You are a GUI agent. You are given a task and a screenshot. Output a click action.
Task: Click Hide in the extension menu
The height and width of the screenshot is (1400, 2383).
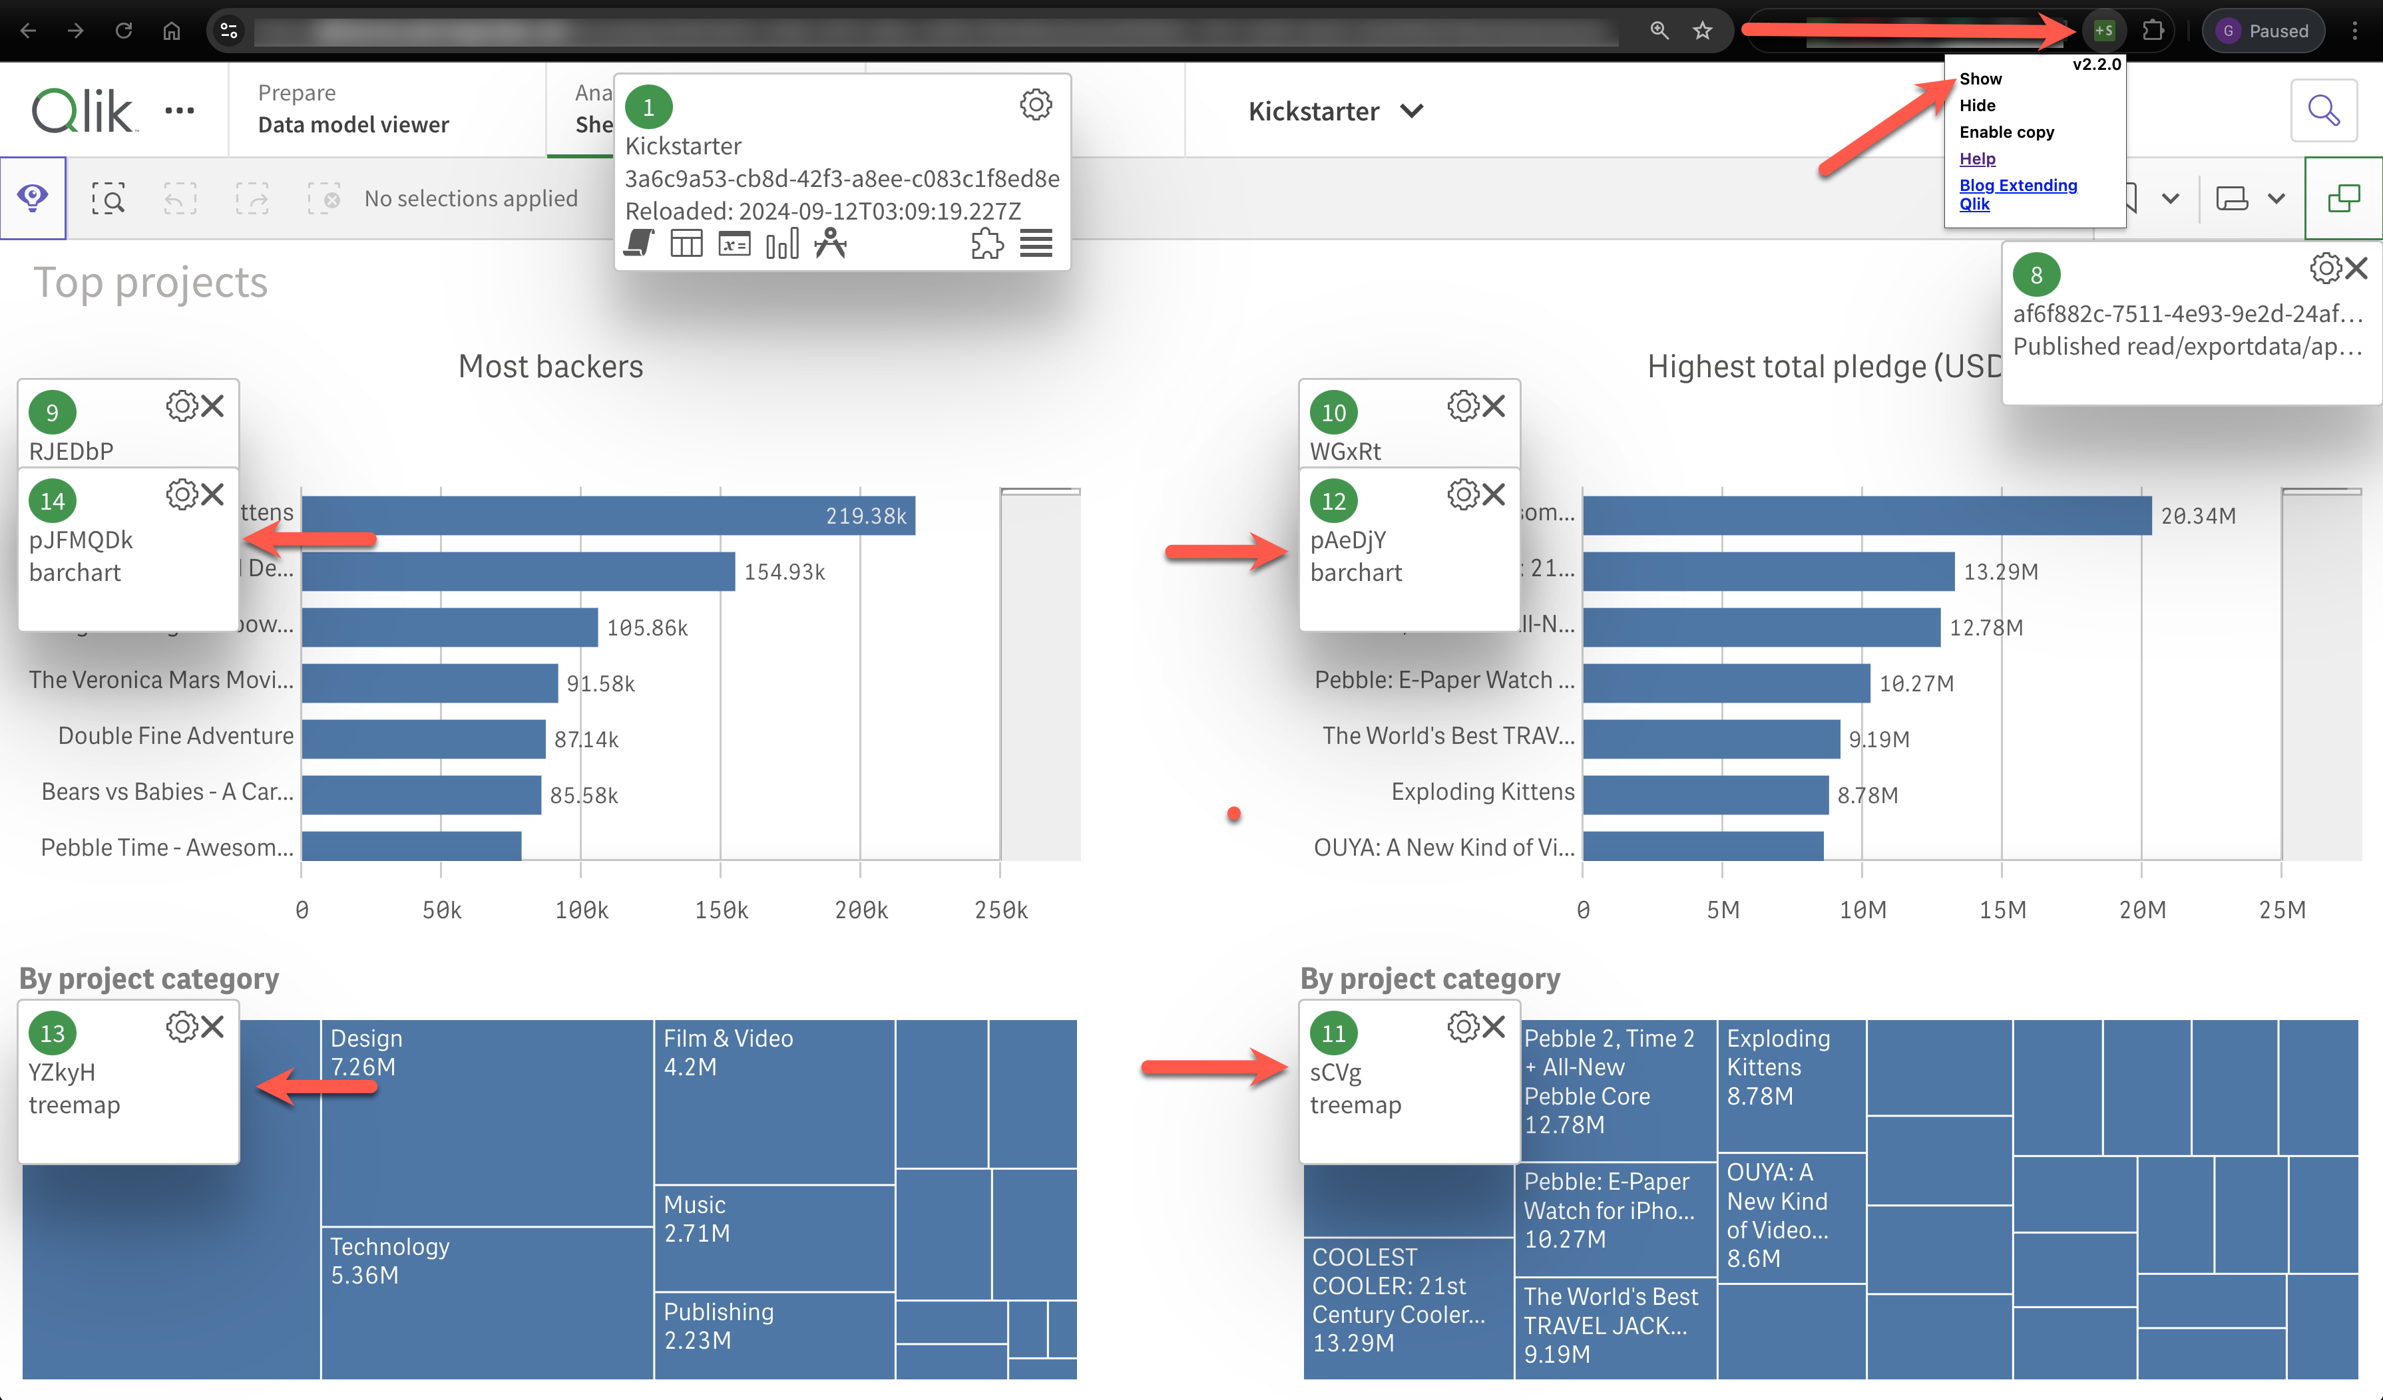tap(1976, 106)
